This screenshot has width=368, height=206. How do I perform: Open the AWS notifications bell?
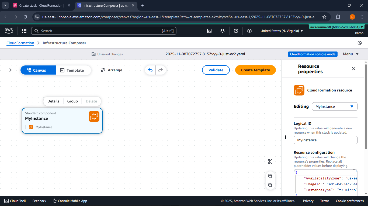(223, 31)
